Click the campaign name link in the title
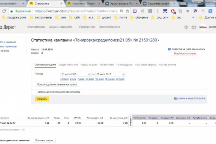The height and width of the screenshot is (144, 216). point(102,40)
